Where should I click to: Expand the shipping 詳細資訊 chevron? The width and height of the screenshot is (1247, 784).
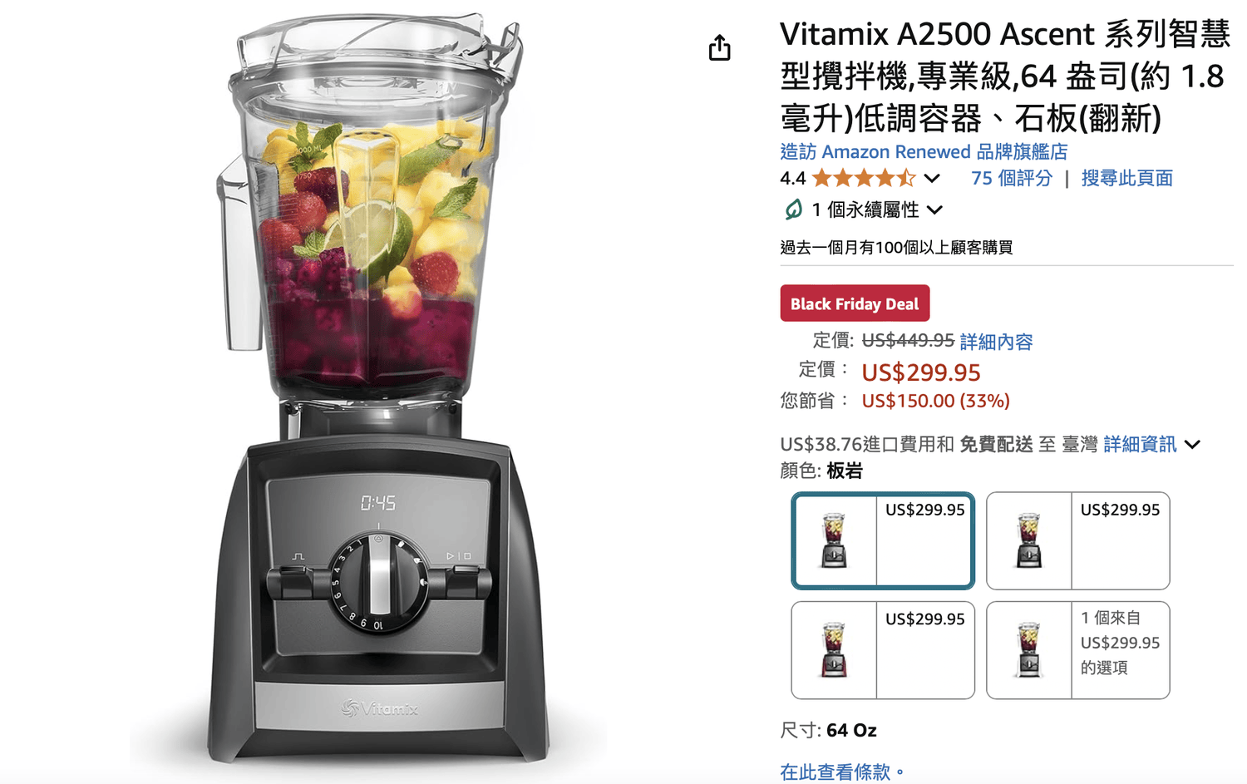pos(1192,445)
